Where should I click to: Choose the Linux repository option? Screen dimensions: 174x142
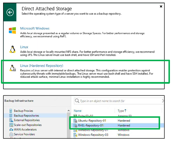click(24, 47)
